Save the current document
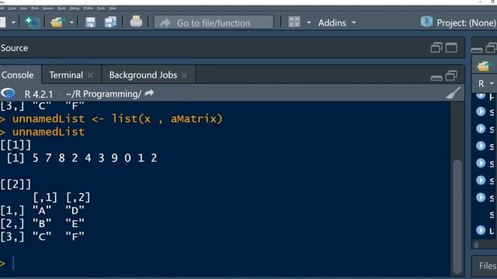The height and width of the screenshot is (279, 497). (x=90, y=22)
